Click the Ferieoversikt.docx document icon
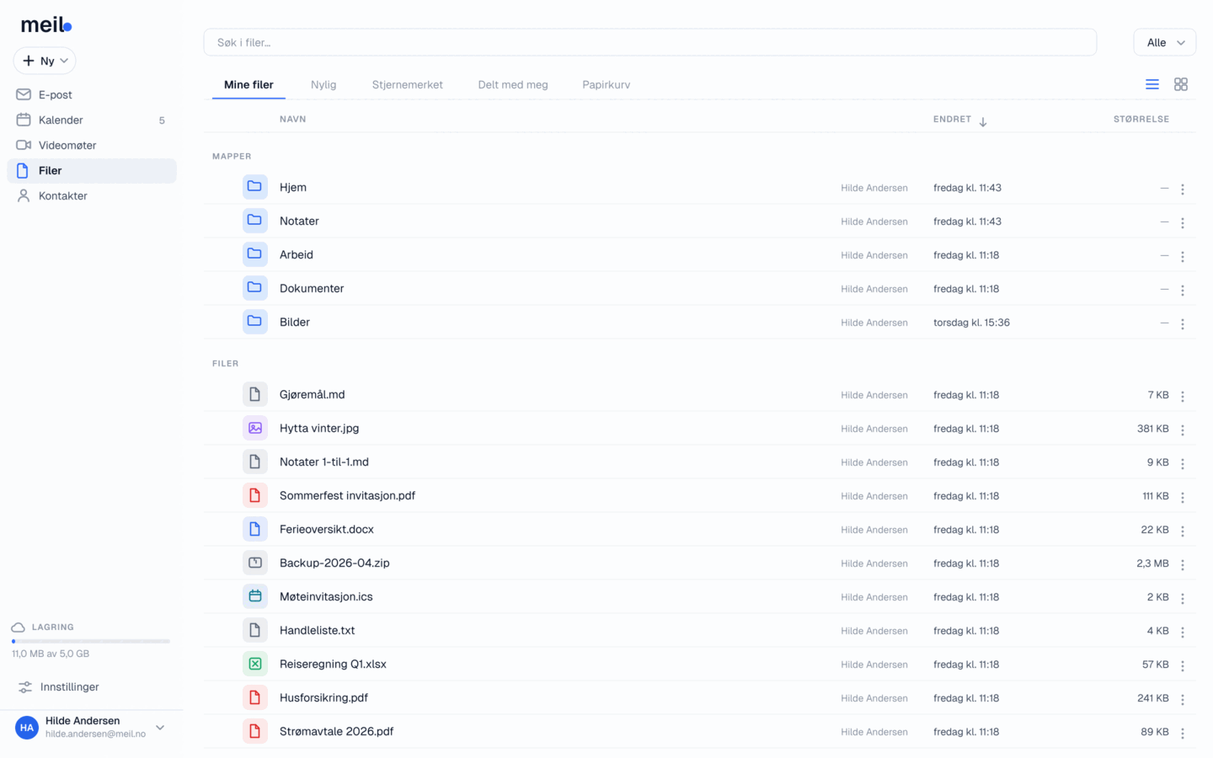This screenshot has width=1213, height=758. (255, 529)
